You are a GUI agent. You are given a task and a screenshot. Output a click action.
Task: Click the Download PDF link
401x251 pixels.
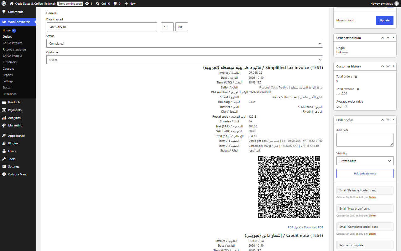pyautogui.click(x=305, y=227)
